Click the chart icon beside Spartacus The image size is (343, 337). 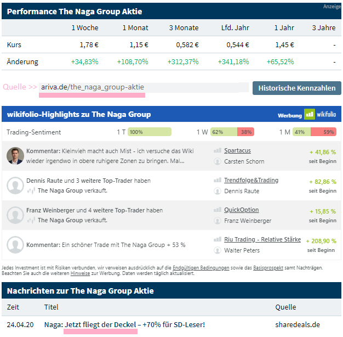pos(218,150)
